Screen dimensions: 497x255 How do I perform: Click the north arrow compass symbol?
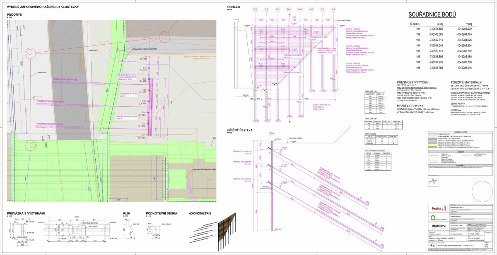(x=433, y=181)
